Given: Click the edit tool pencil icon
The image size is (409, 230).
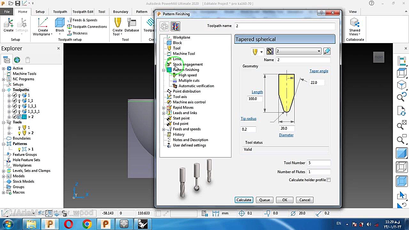Looking at the screenshot, I should point(327,51).
